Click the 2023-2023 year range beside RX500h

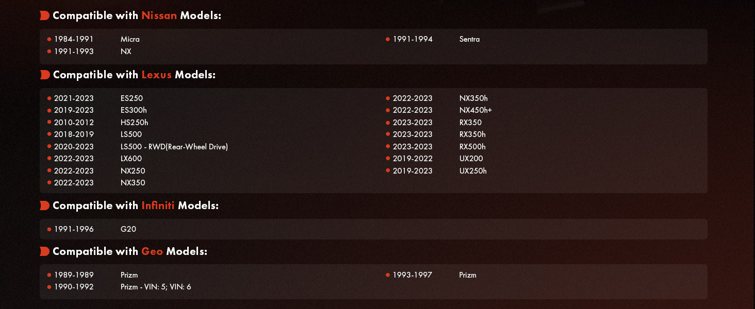coord(413,147)
